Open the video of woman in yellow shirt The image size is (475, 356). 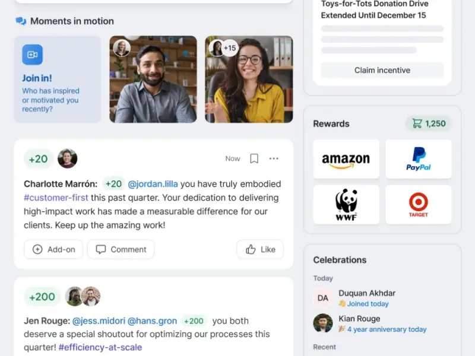coord(249,80)
